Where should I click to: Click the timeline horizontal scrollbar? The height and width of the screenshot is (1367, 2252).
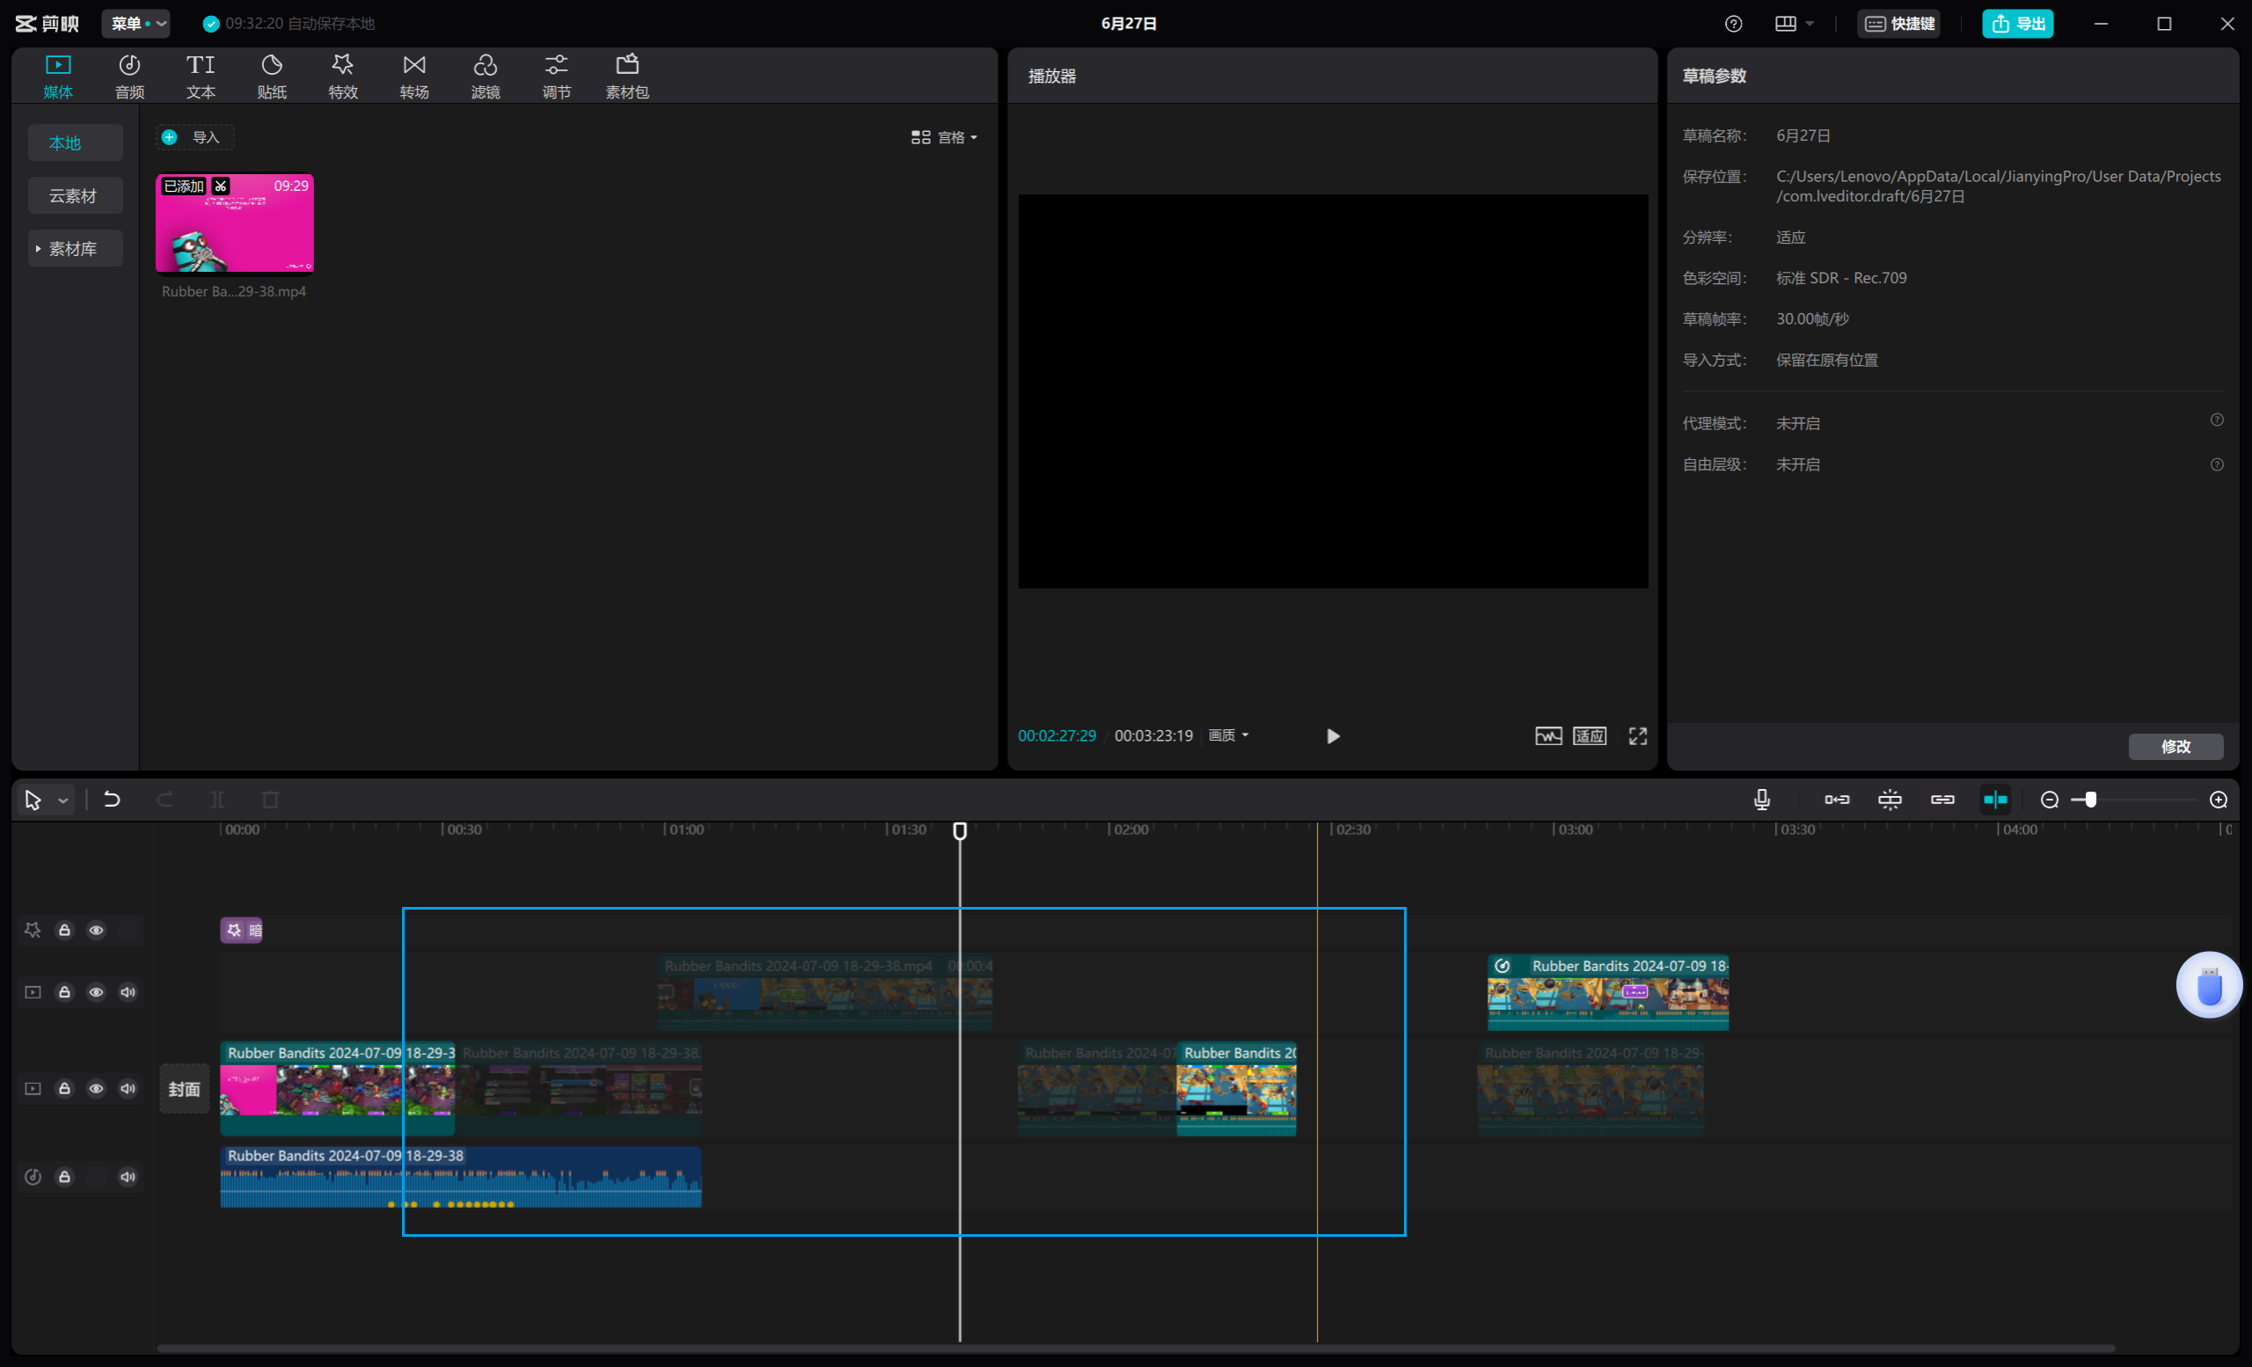pyautogui.click(x=1135, y=1349)
